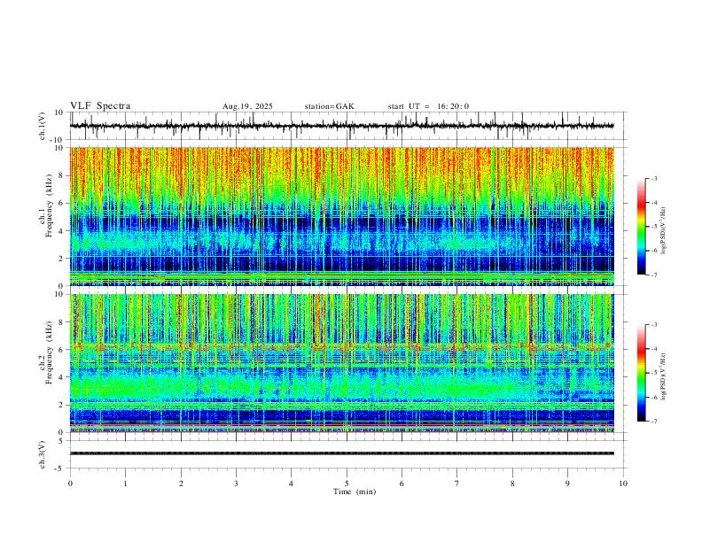This screenshot has width=702, height=542.
Task: Click the 'ch.3(V)' axis label
Action: pos(43,454)
